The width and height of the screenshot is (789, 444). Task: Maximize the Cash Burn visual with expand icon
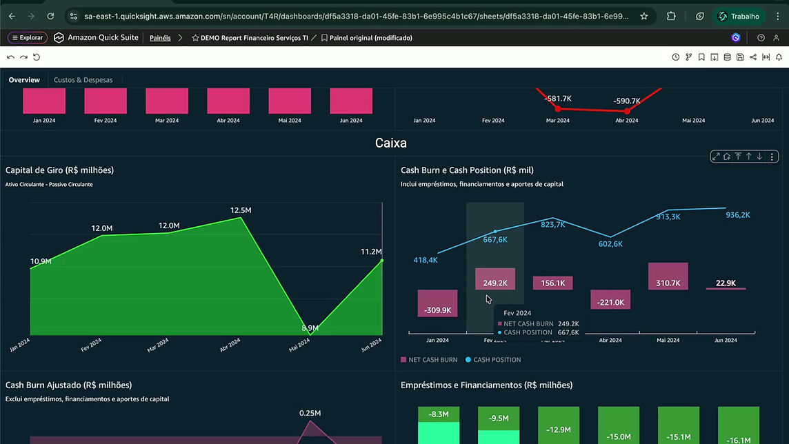716,157
